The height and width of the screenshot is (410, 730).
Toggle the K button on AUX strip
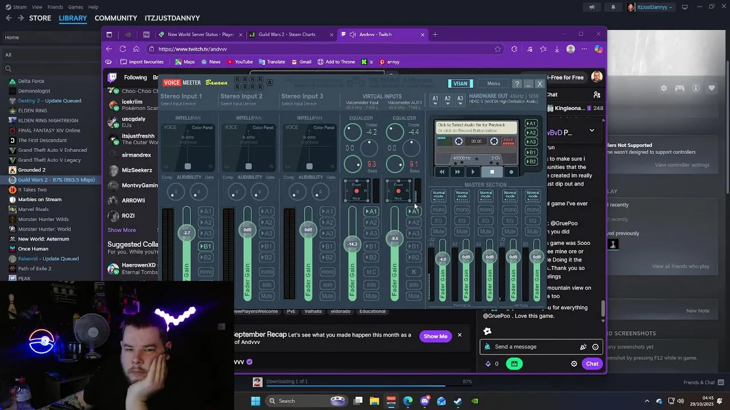[x=414, y=272]
